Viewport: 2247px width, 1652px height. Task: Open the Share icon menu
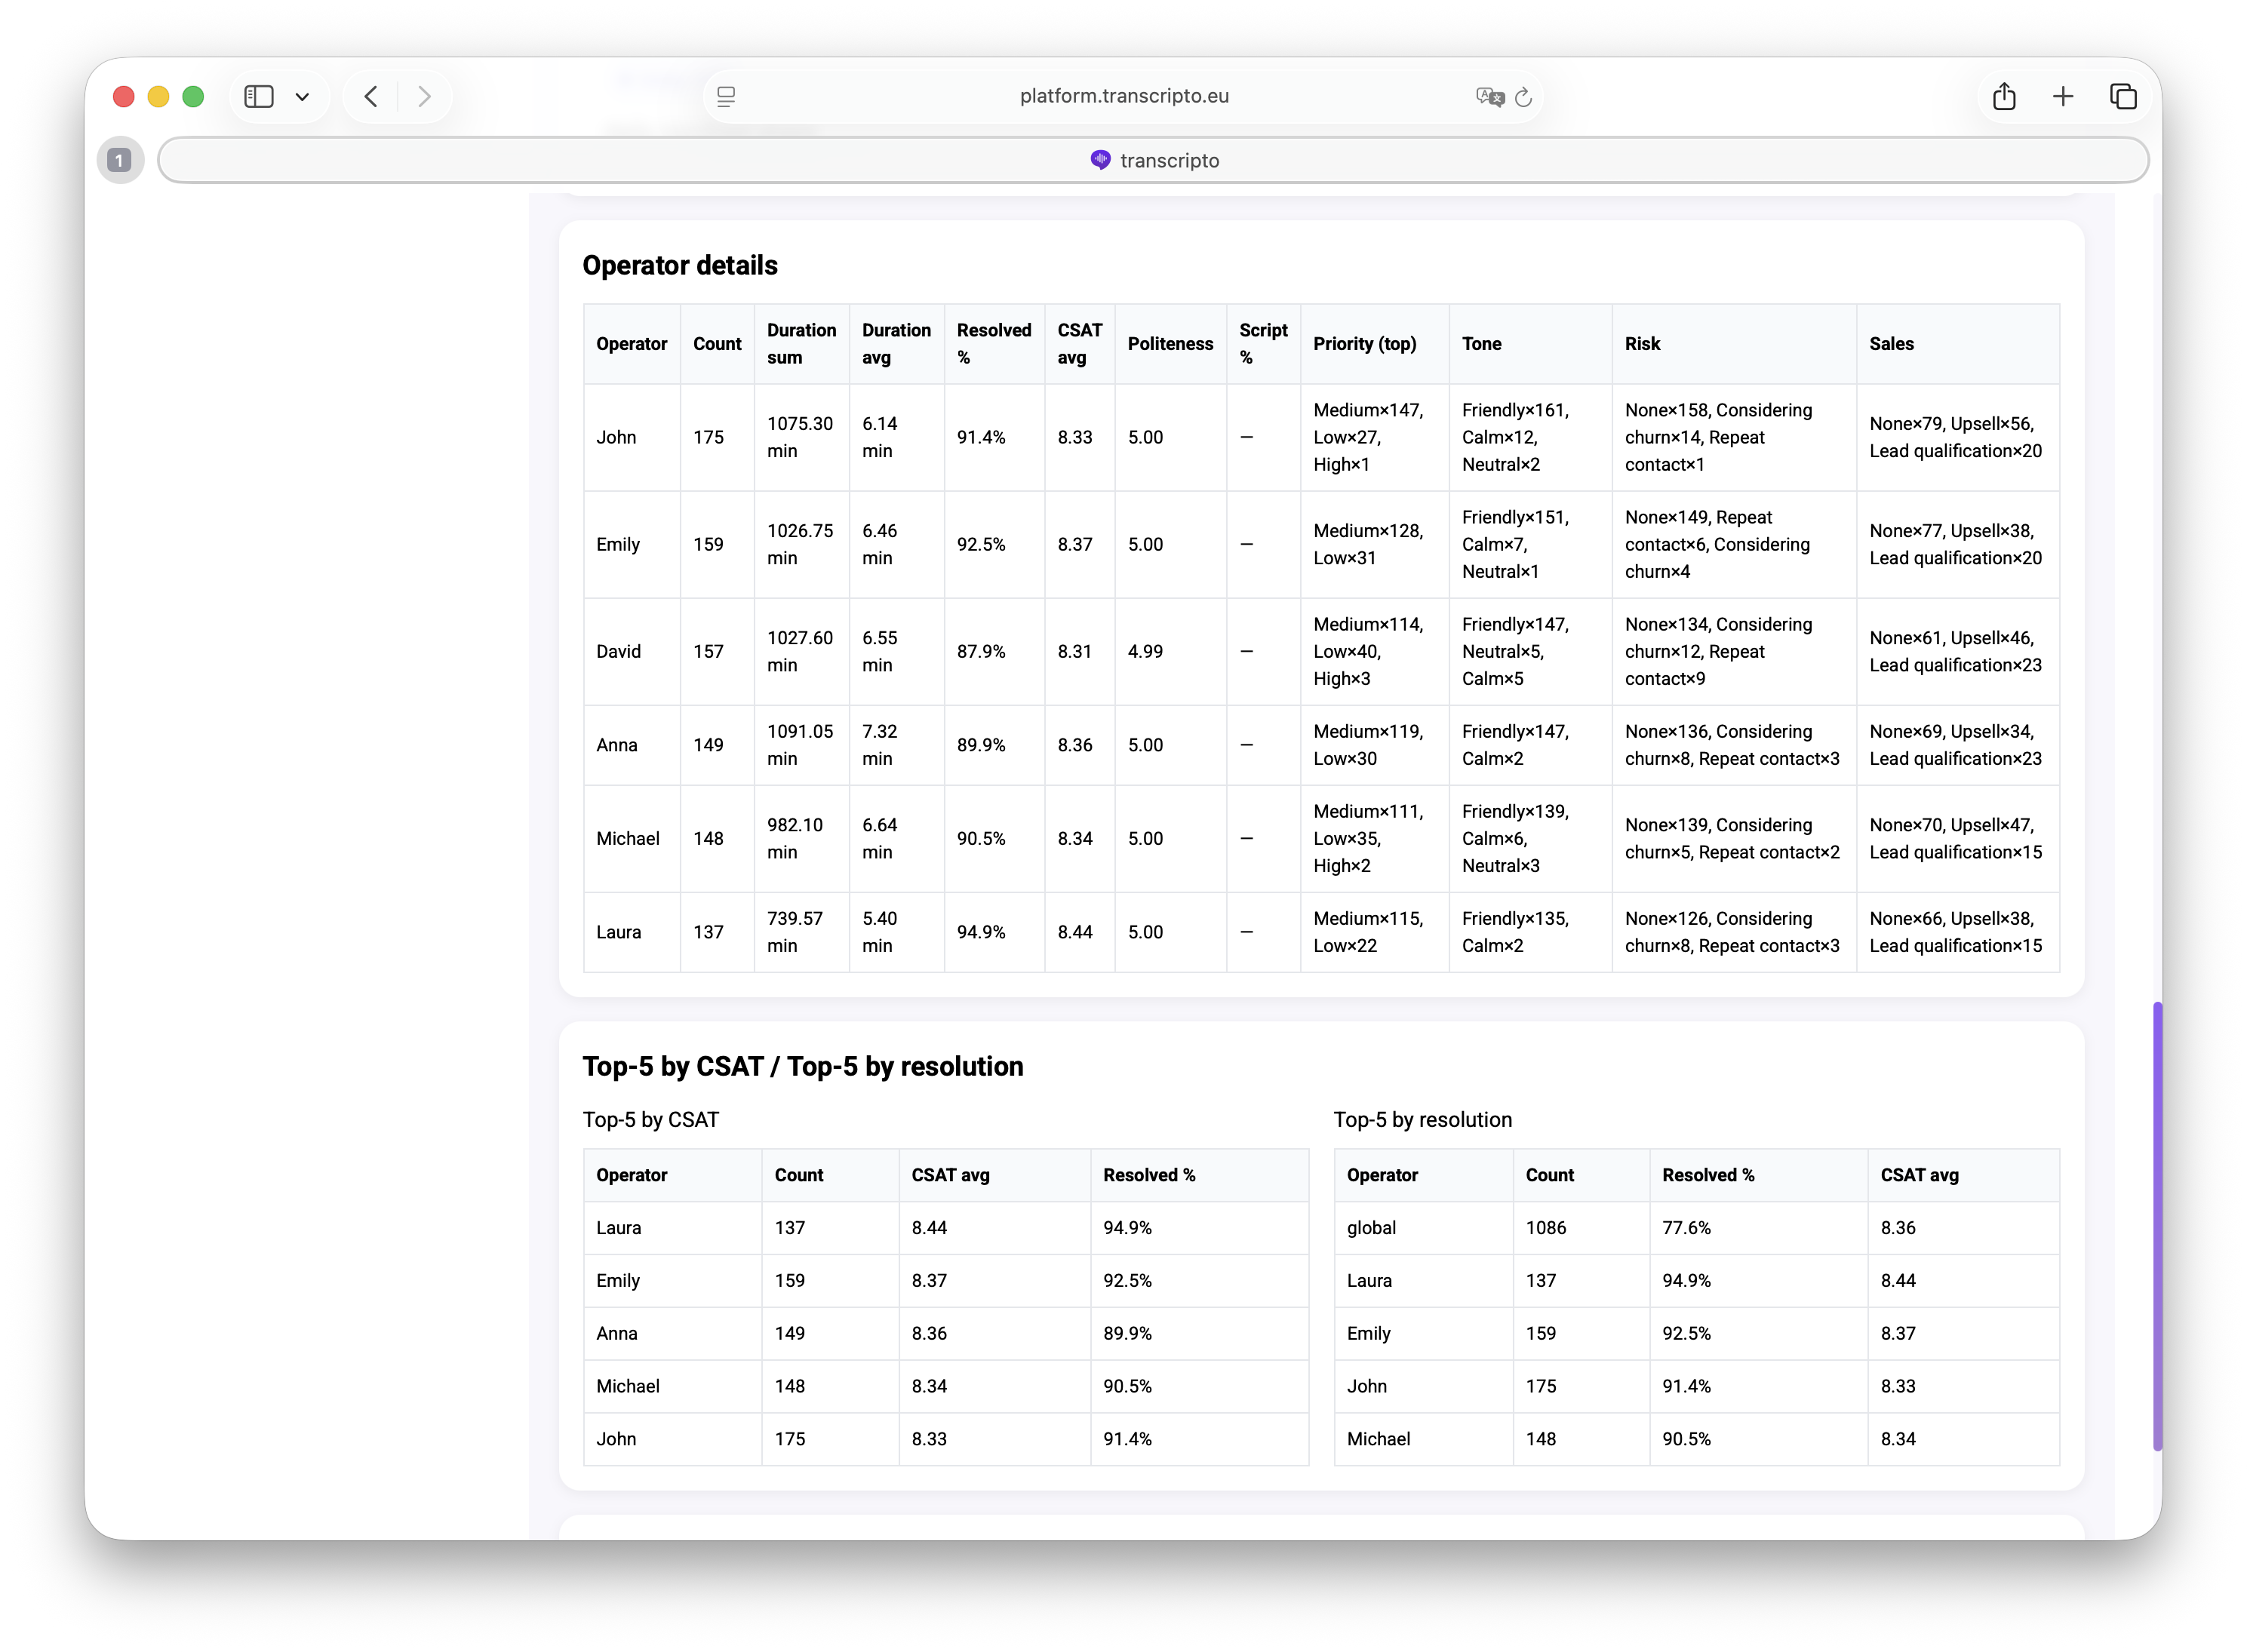point(2003,96)
